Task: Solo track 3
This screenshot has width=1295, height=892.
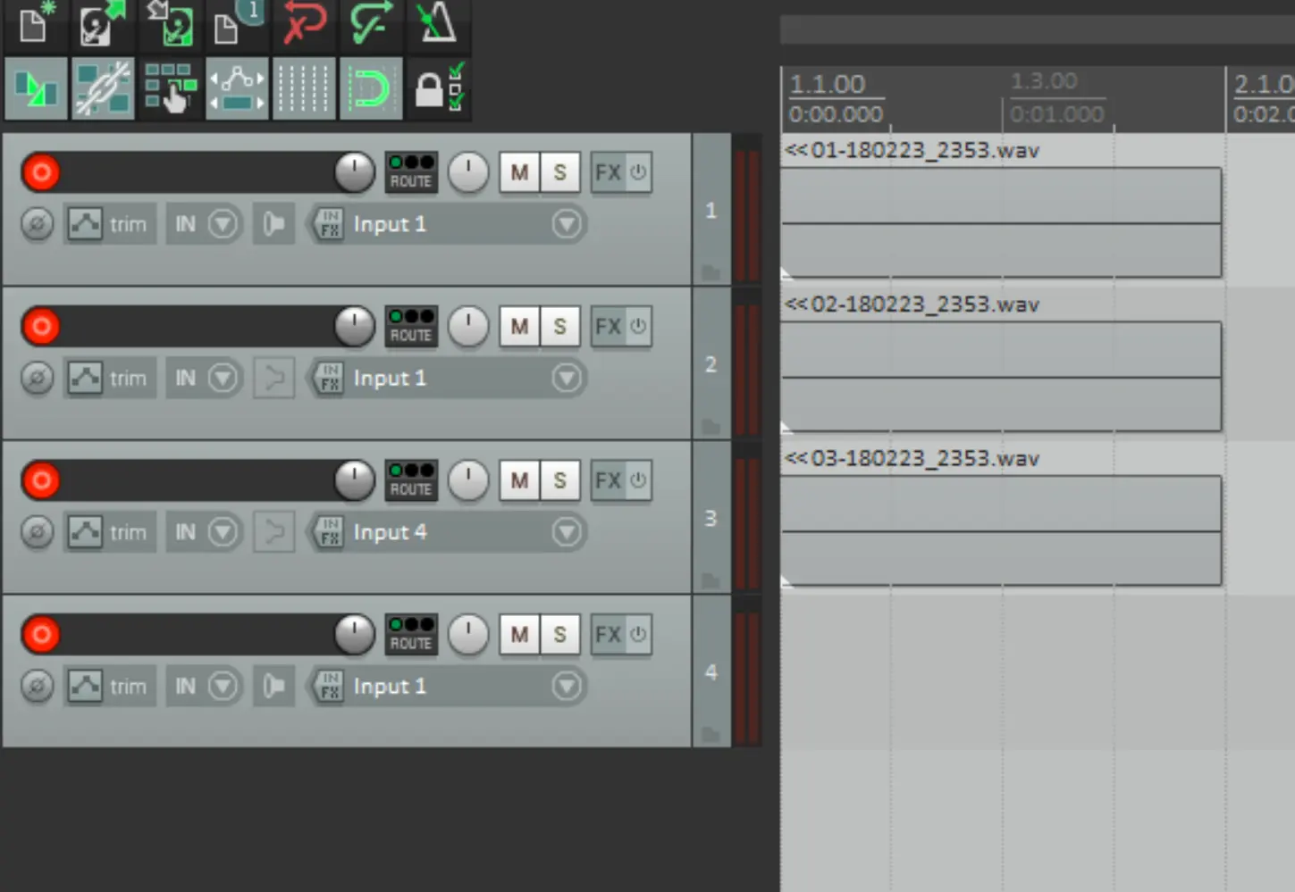Action: (x=559, y=481)
